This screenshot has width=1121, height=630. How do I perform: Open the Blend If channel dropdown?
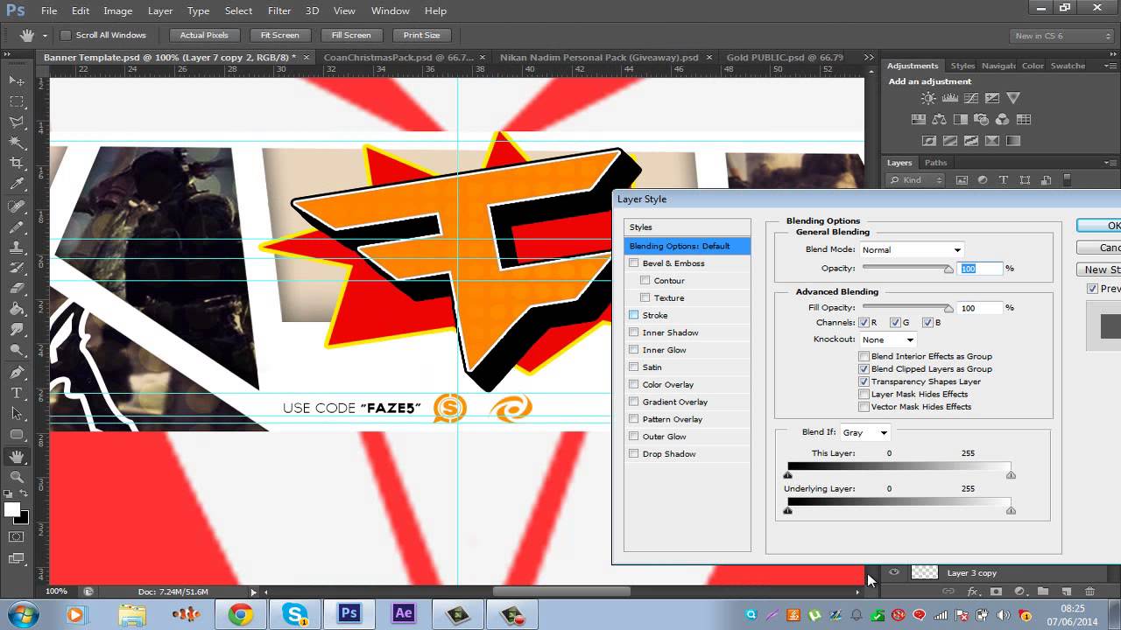click(865, 432)
